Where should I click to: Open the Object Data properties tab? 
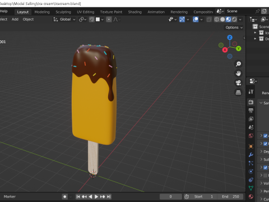pos(251,188)
